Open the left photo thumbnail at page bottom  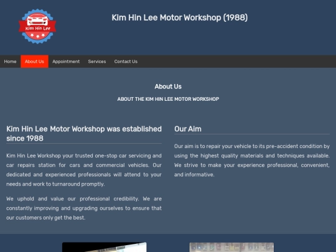(x=105, y=247)
